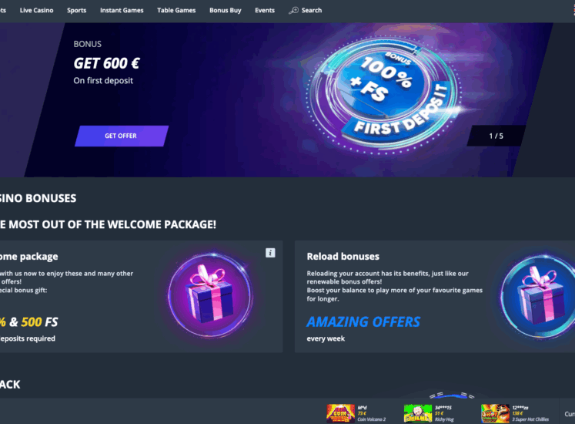Click the purple gift box icon
This screenshot has height=424, width=575.
click(210, 295)
